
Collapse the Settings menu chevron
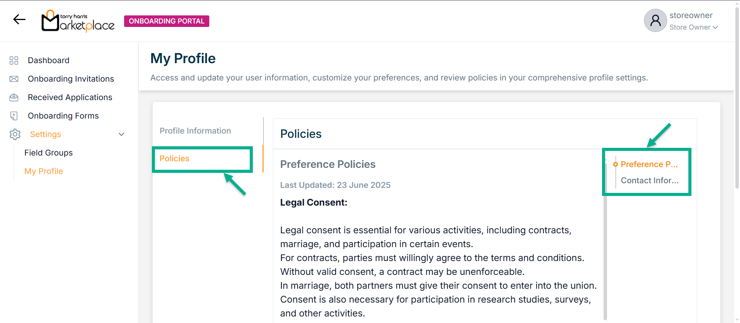pyautogui.click(x=121, y=134)
